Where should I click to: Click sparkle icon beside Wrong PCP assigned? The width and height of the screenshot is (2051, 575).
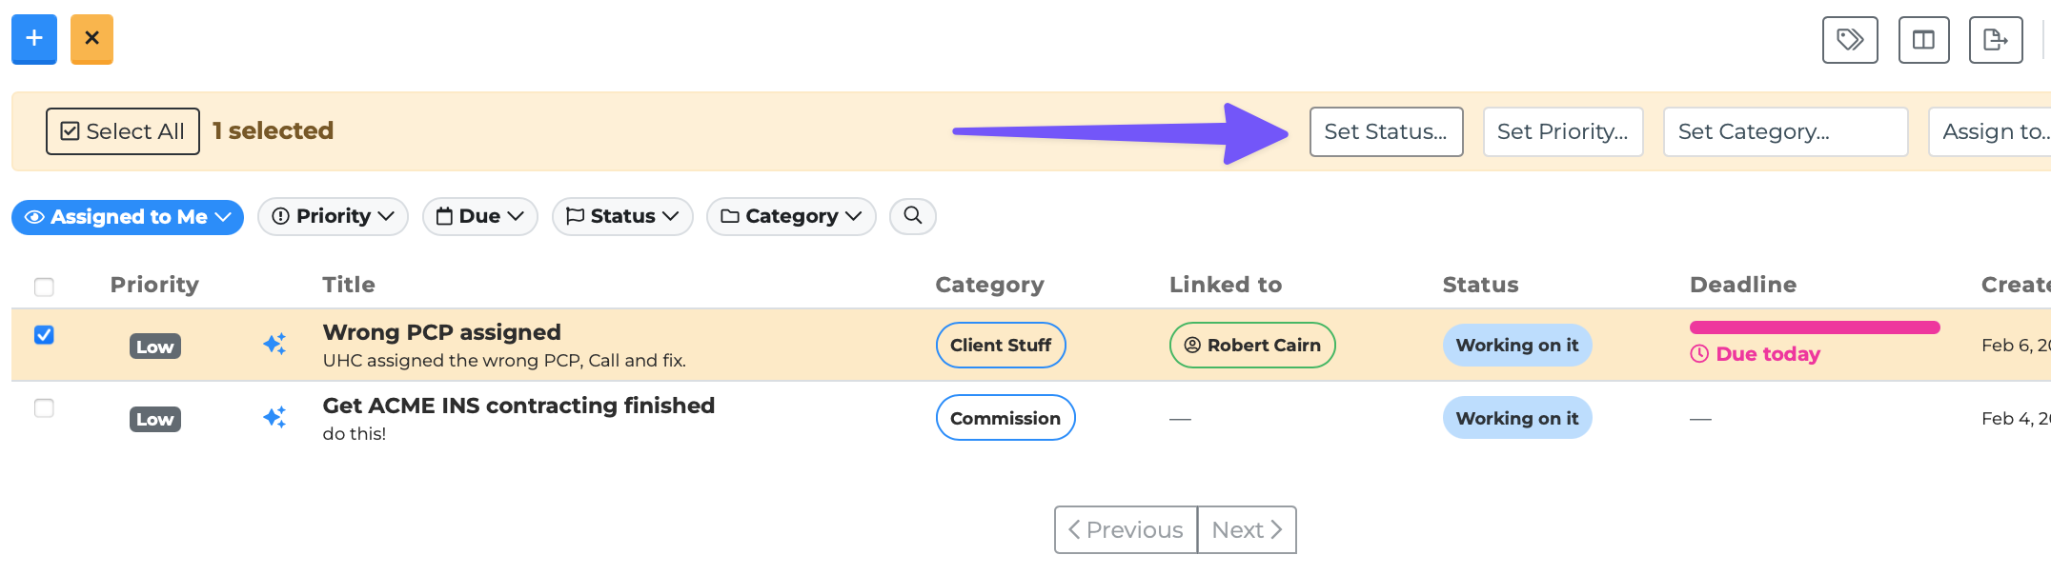[274, 345]
